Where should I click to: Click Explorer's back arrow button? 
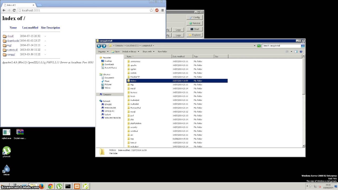(99, 46)
